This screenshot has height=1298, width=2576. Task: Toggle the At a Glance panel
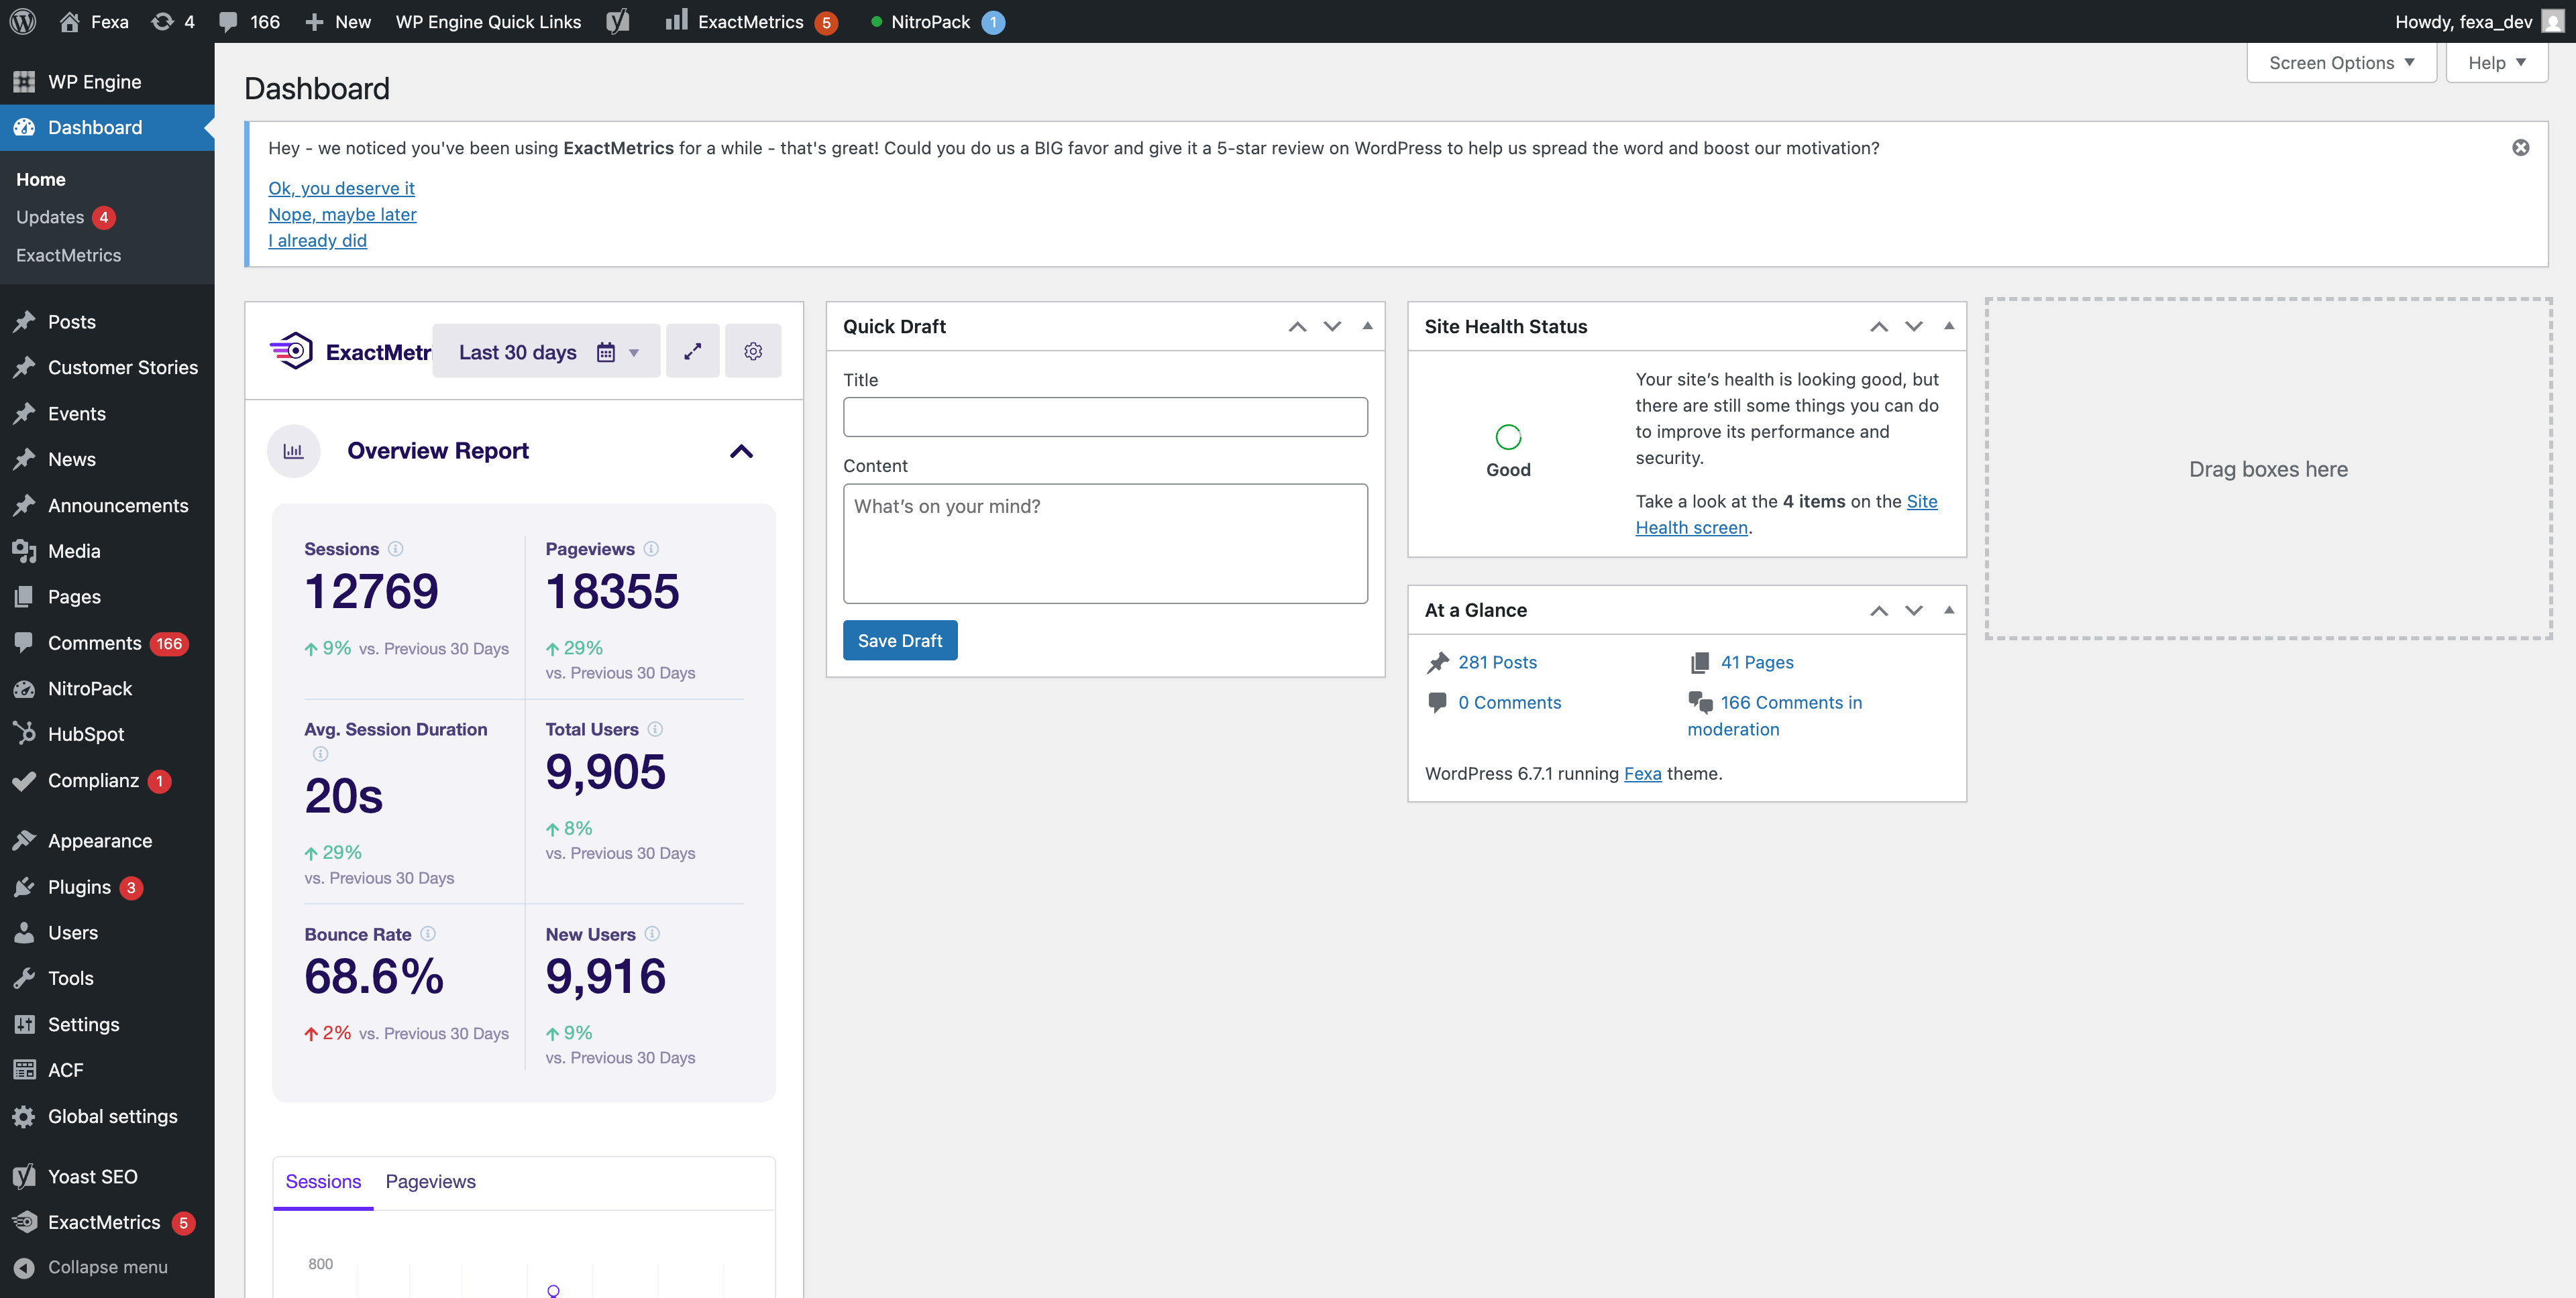(x=1948, y=609)
